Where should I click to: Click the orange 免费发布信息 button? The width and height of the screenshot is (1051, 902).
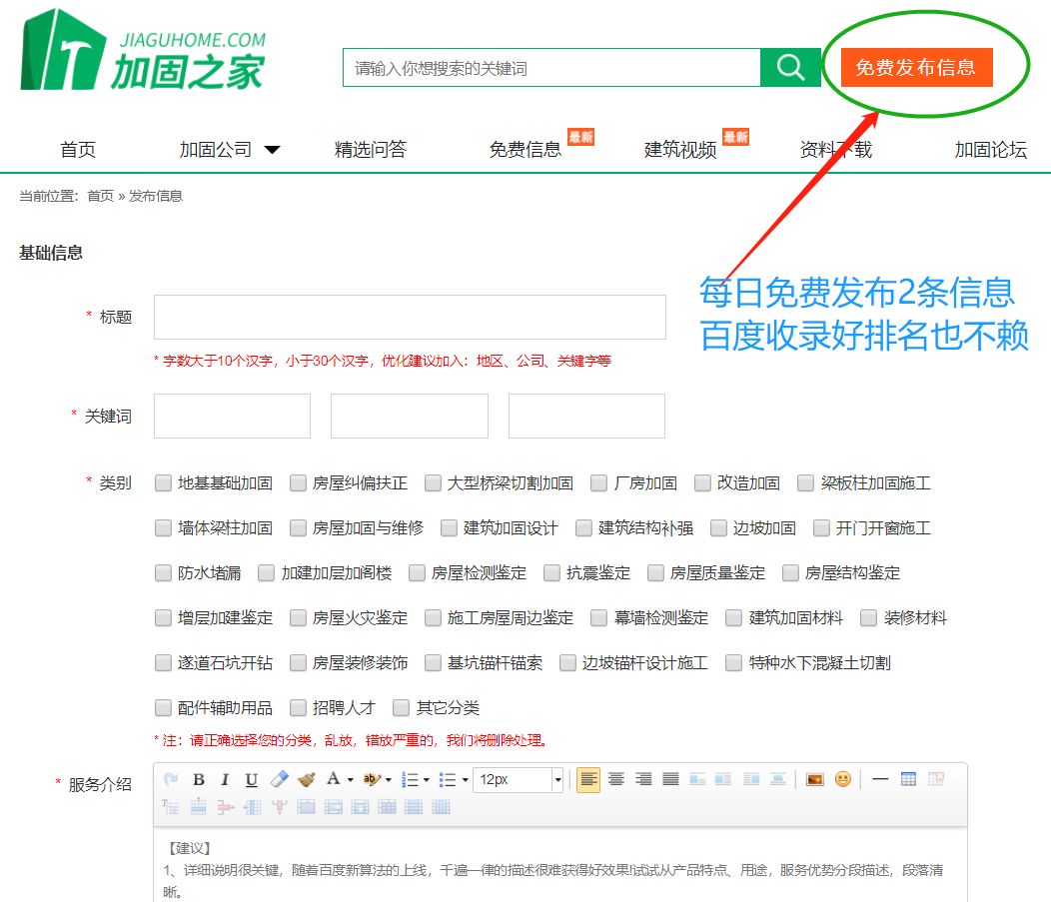click(x=916, y=68)
